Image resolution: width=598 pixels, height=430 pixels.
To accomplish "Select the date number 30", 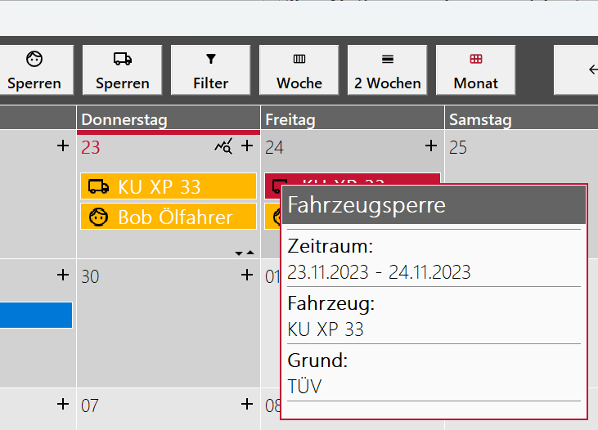I will (90, 276).
